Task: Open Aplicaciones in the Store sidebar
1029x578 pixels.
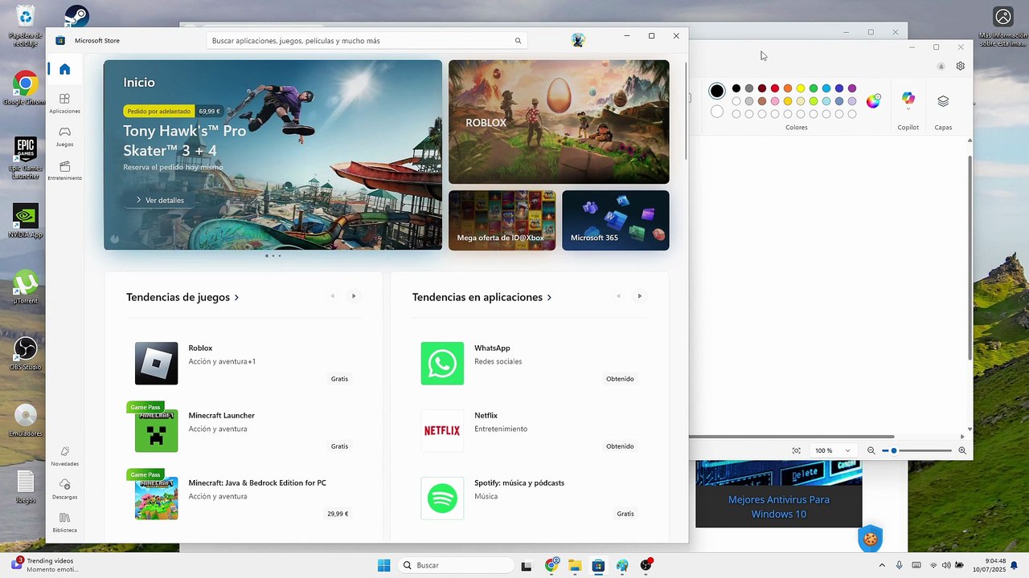Action: tap(64, 103)
